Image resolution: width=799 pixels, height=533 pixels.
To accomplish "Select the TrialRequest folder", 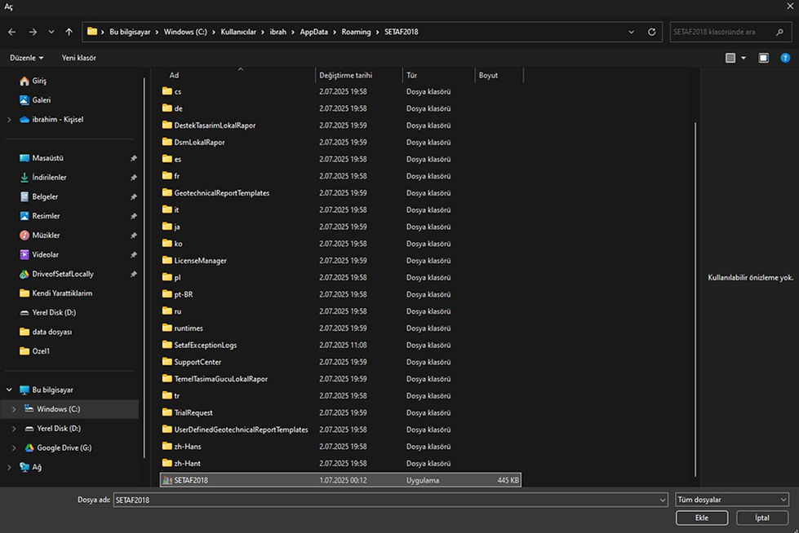I will (193, 413).
